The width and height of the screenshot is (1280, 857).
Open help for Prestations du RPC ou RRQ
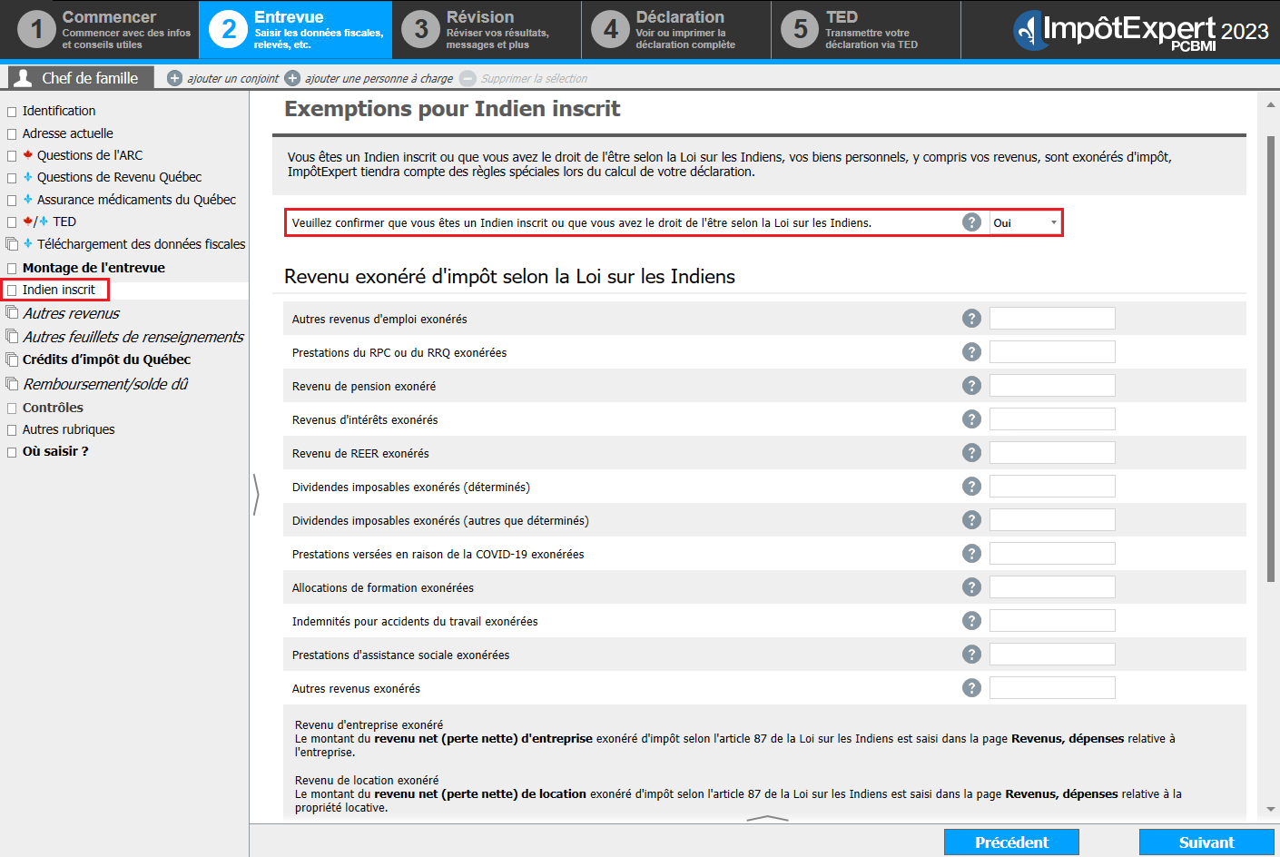pos(971,352)
